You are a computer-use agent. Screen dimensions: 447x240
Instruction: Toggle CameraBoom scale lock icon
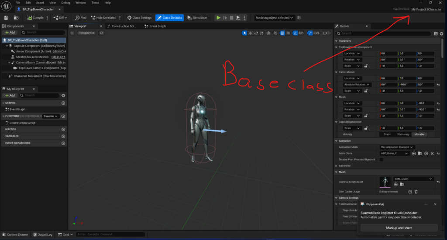(366, 91)
